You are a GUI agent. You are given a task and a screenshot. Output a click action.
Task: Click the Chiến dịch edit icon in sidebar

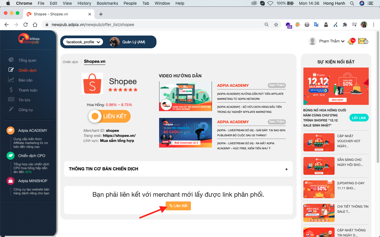tap(11, 70)
